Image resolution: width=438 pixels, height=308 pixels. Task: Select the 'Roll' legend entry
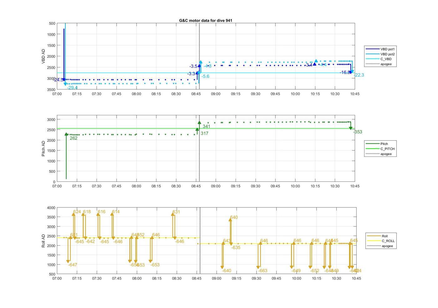[x=378, y=236]
